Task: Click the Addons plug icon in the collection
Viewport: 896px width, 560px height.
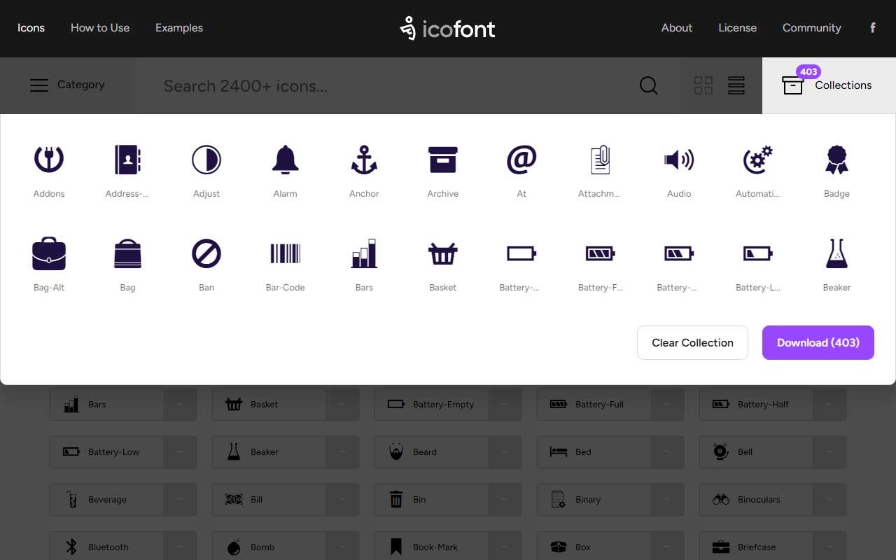Action: click(x=49, y=160)
